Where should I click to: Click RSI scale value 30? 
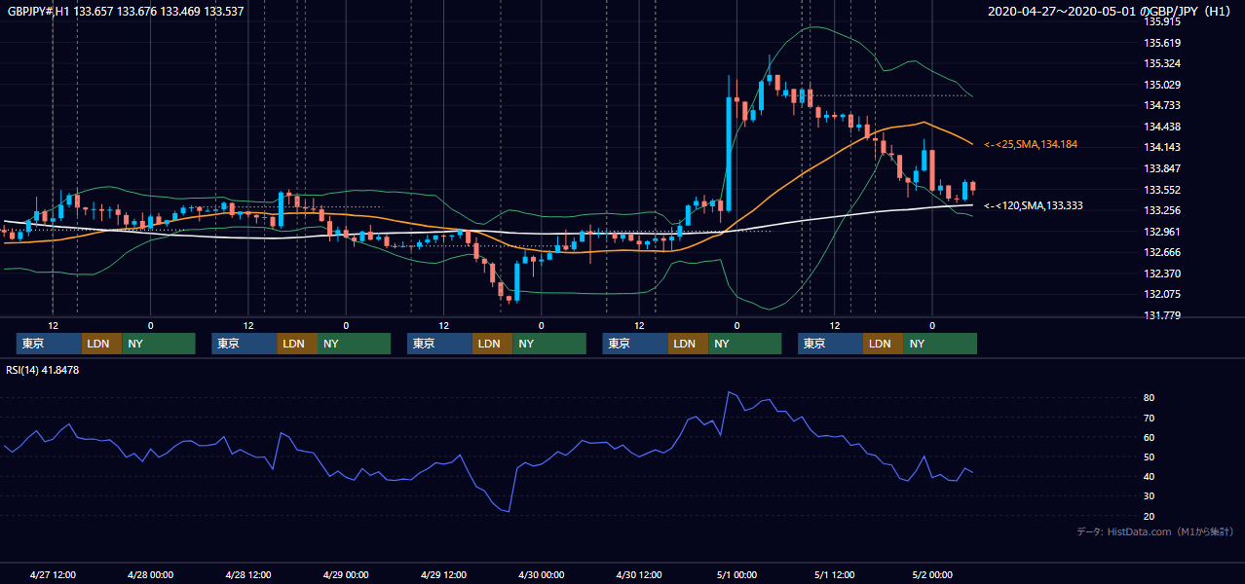tap(1150, 495)
